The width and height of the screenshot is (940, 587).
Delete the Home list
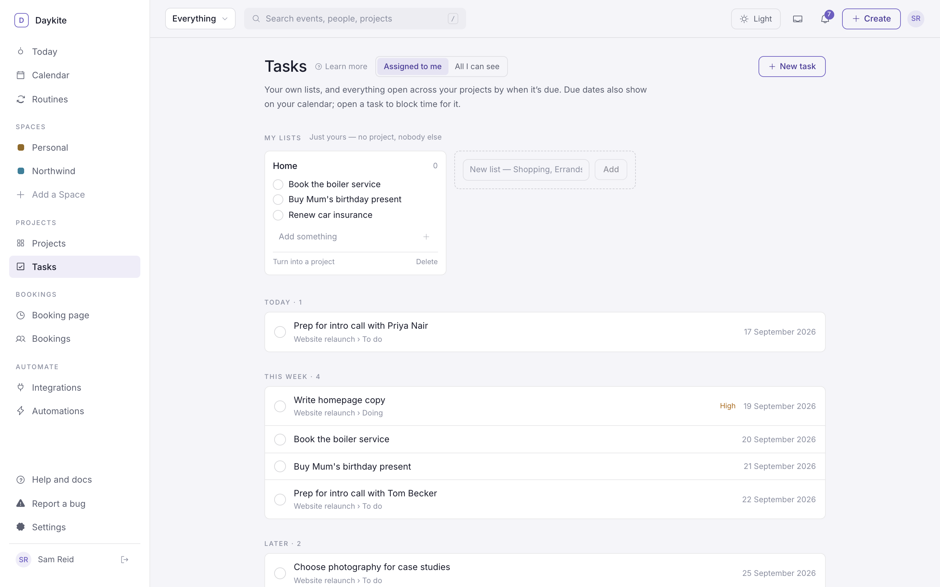coord(427,262)
